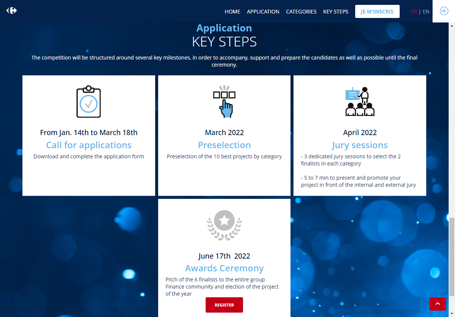
Task: Click the blue 'Application' title text
Action: [x=224, y=28]
